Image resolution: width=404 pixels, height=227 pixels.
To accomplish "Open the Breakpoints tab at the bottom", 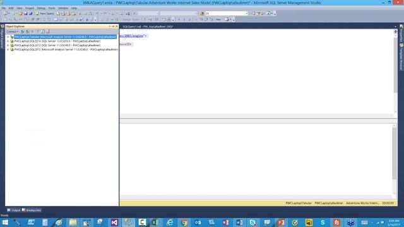I will (x=32, y=210).
